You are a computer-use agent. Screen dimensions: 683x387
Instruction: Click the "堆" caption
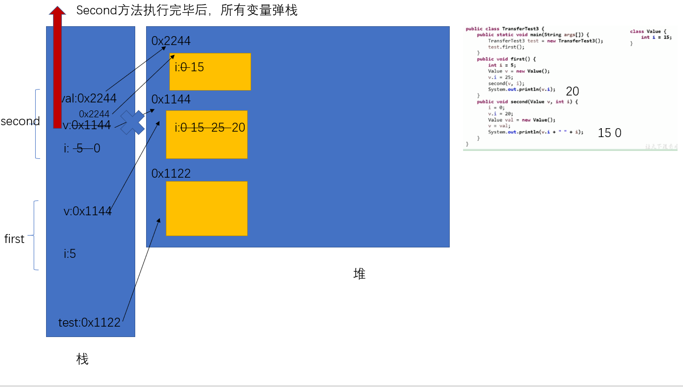(x=360, y=274)
